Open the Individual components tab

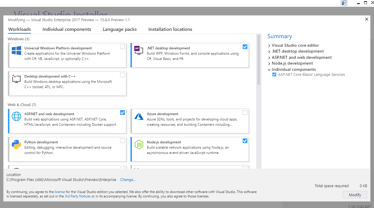tap(67, 29)
